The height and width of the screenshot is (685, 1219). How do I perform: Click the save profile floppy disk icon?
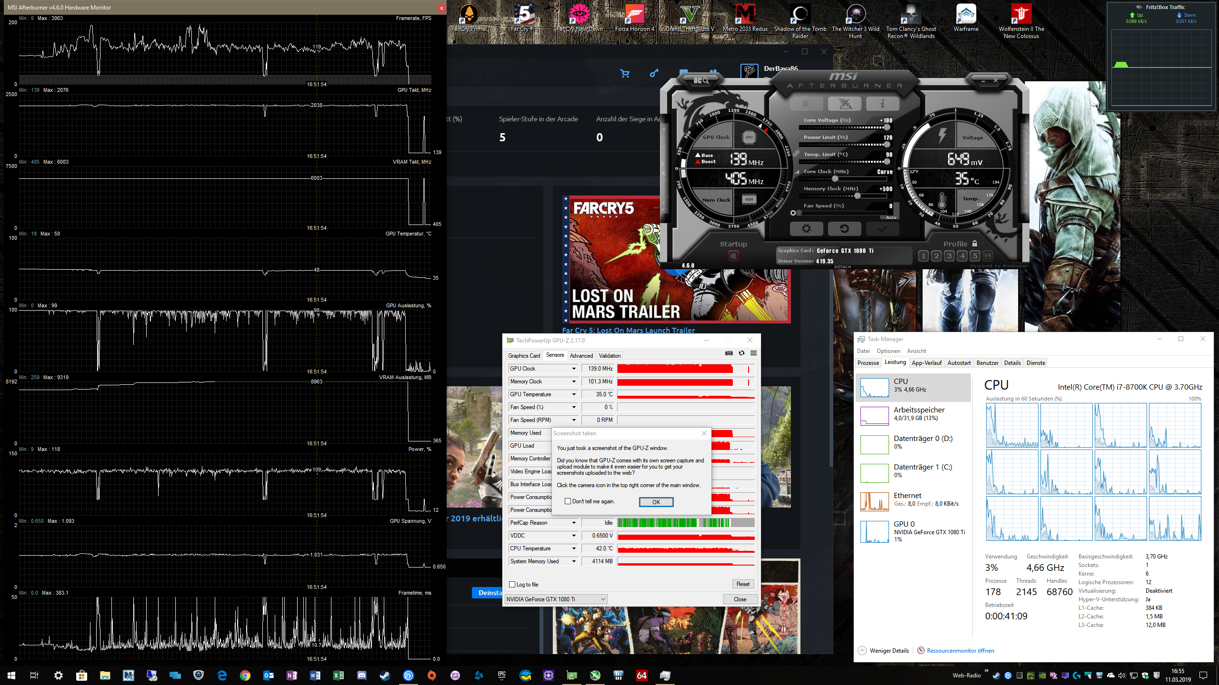pos(988,256)
